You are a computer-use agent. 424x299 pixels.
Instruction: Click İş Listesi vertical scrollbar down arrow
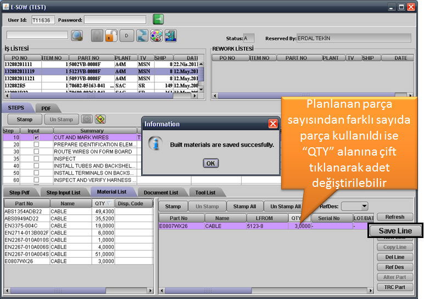coord(201,89)
